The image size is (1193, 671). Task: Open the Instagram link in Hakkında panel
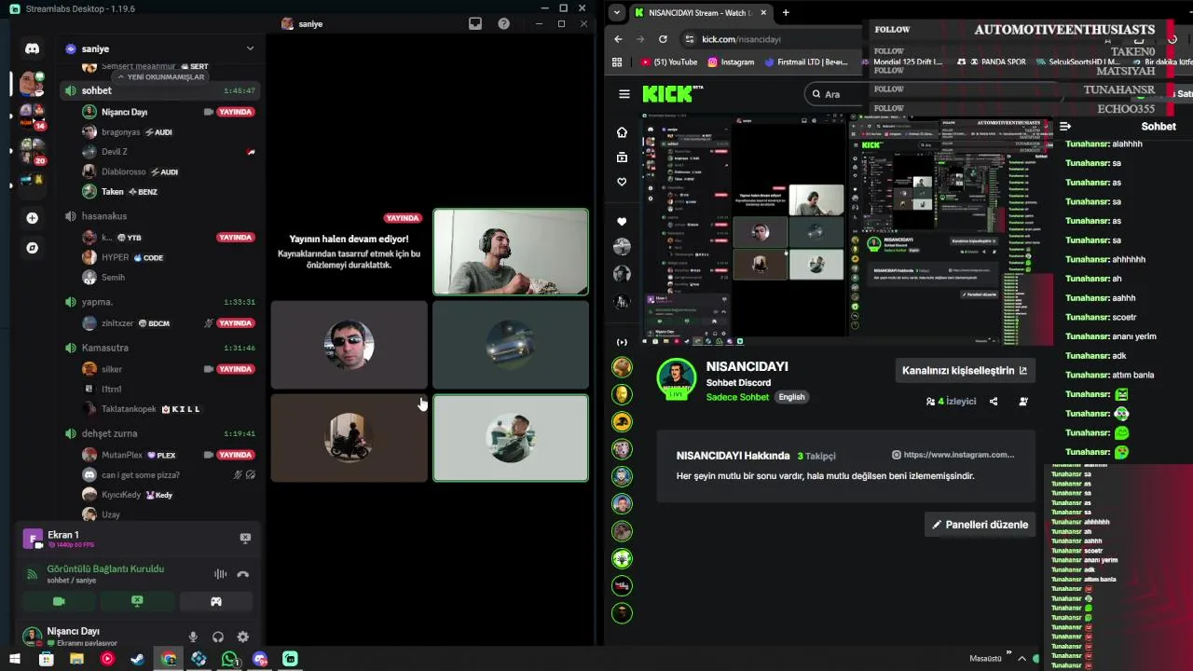pos(953,455)
